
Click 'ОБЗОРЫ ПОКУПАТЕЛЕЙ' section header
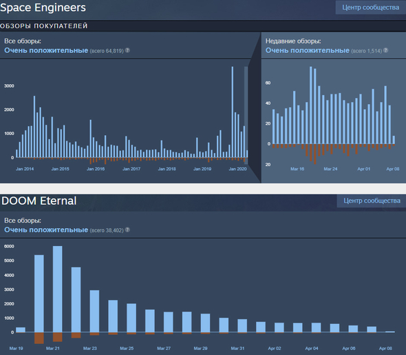point(44,26)
